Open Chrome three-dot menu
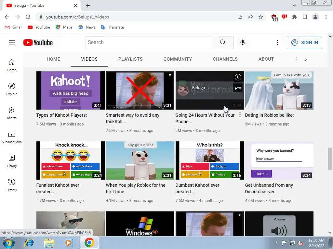 click(326, 17)
